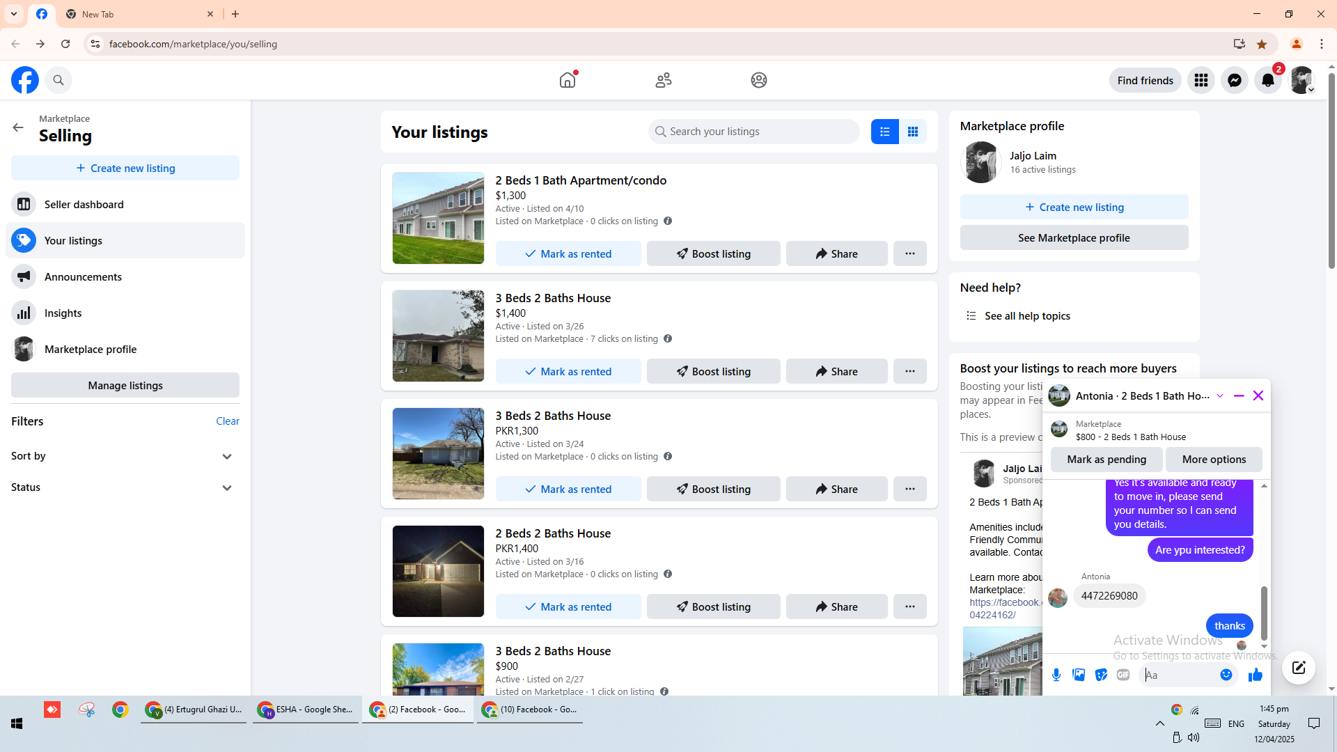Screen dimensions: 1337x752
Task: Click See Marketplace profile button
Action: click(x=1074, y=237)
